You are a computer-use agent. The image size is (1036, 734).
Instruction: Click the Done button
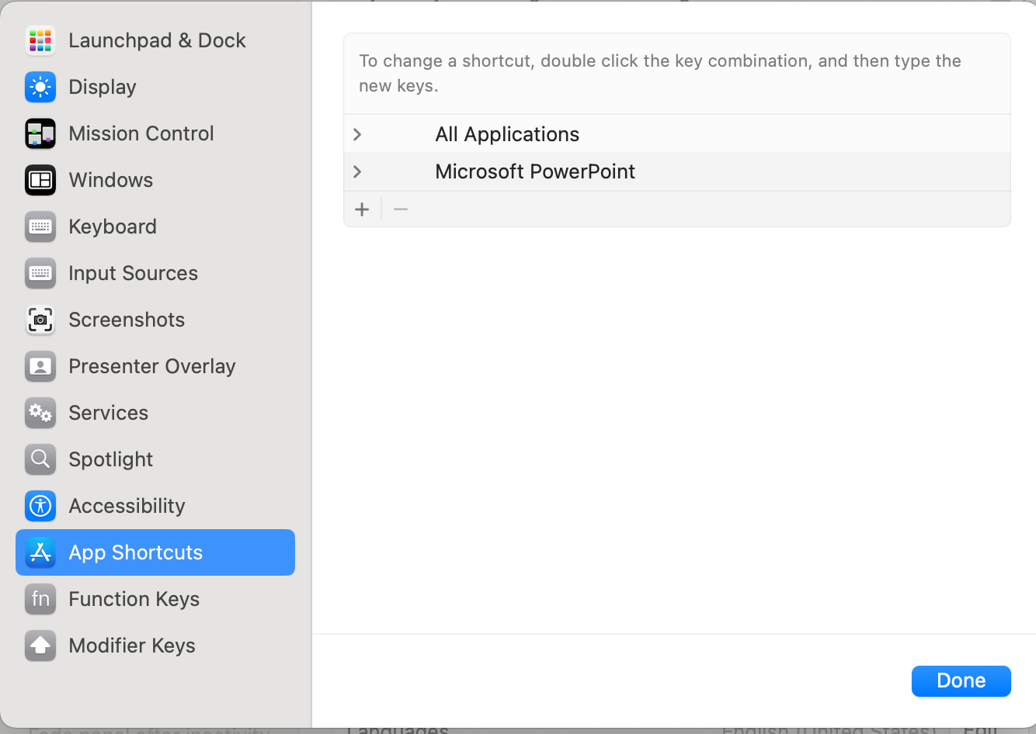961,680
